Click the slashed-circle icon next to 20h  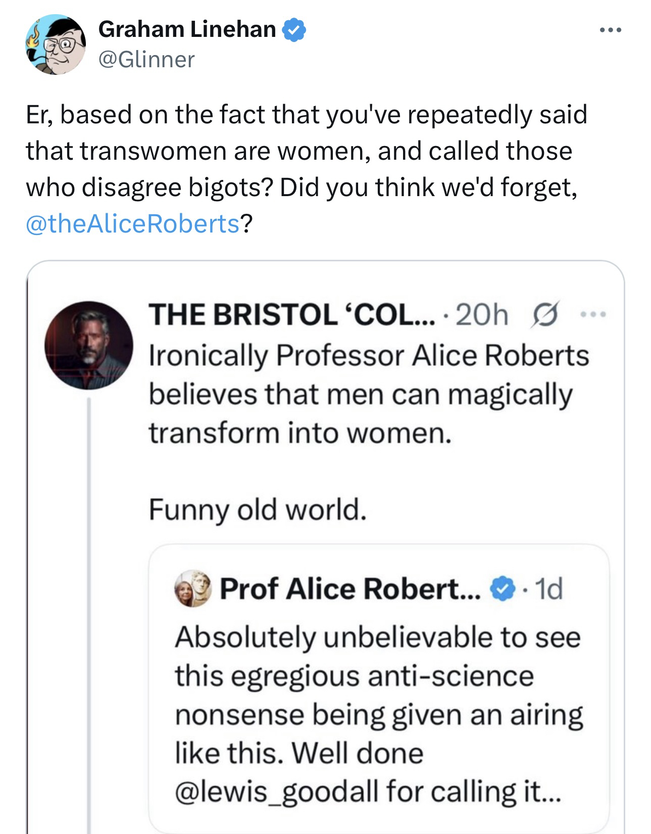(x=540, y=316)
